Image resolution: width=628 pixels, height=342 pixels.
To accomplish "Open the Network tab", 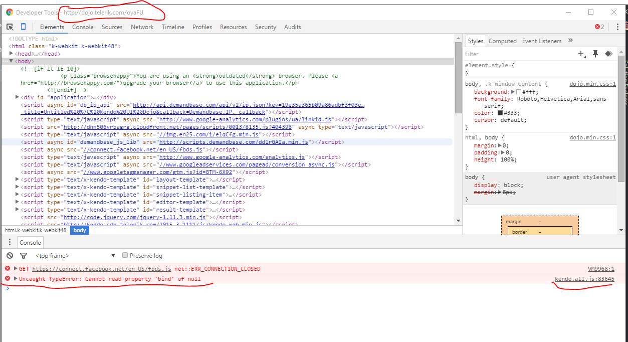I will 142,27.
